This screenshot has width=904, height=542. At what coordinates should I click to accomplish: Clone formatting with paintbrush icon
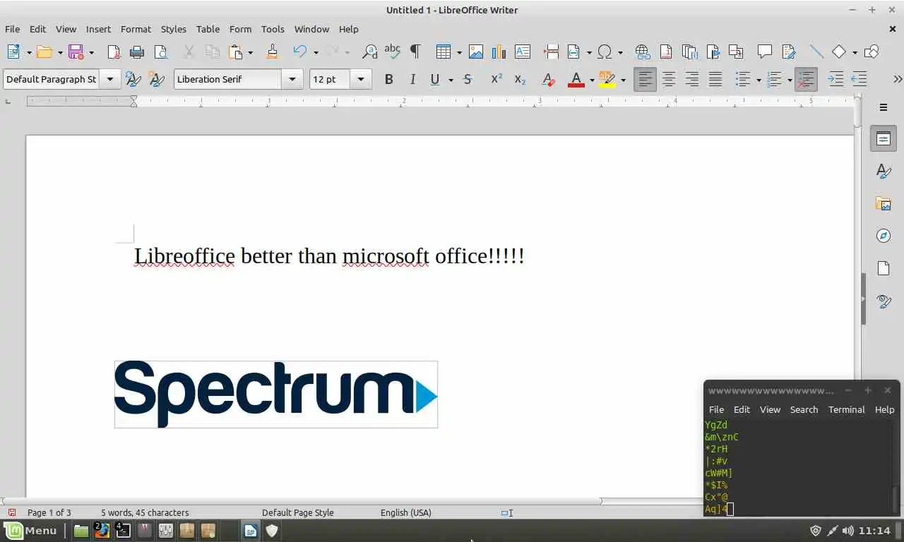272,52
